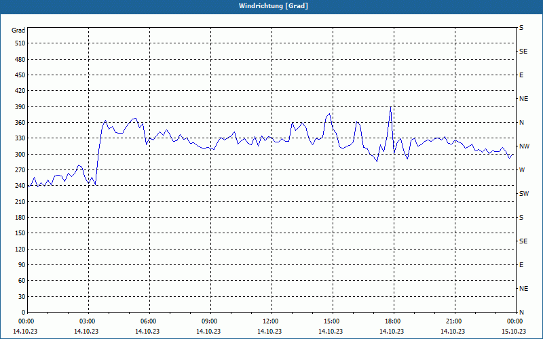The width and height of the screenshot is (543, 339).
Task: Click the 270 y-axis value label
Action: [20, 170]
